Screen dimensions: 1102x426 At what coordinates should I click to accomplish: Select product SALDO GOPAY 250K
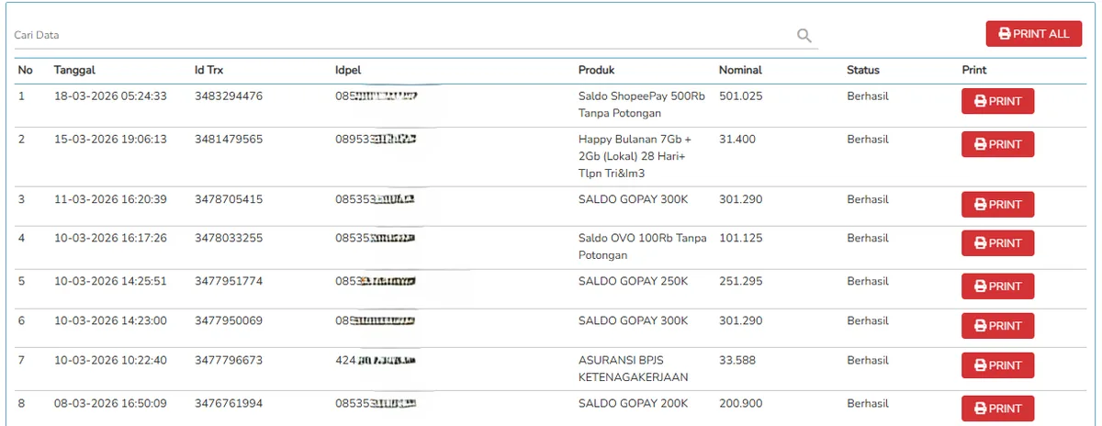coord(633,281)
